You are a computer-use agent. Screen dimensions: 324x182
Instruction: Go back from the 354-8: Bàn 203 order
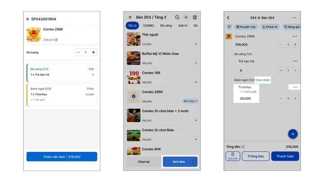[x=228, y=18]
